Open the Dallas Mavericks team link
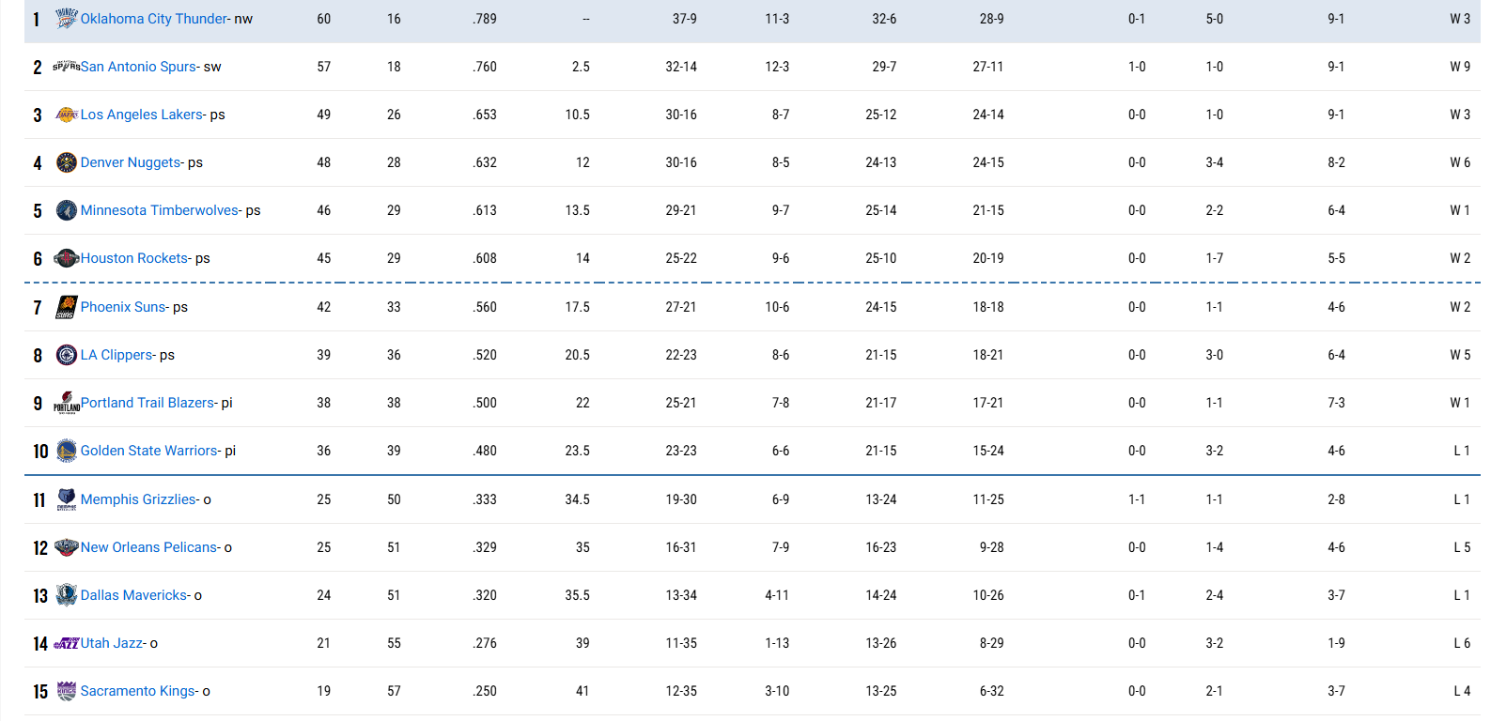This screenshot has height=721, width=1491. click(x=133, y=595)
